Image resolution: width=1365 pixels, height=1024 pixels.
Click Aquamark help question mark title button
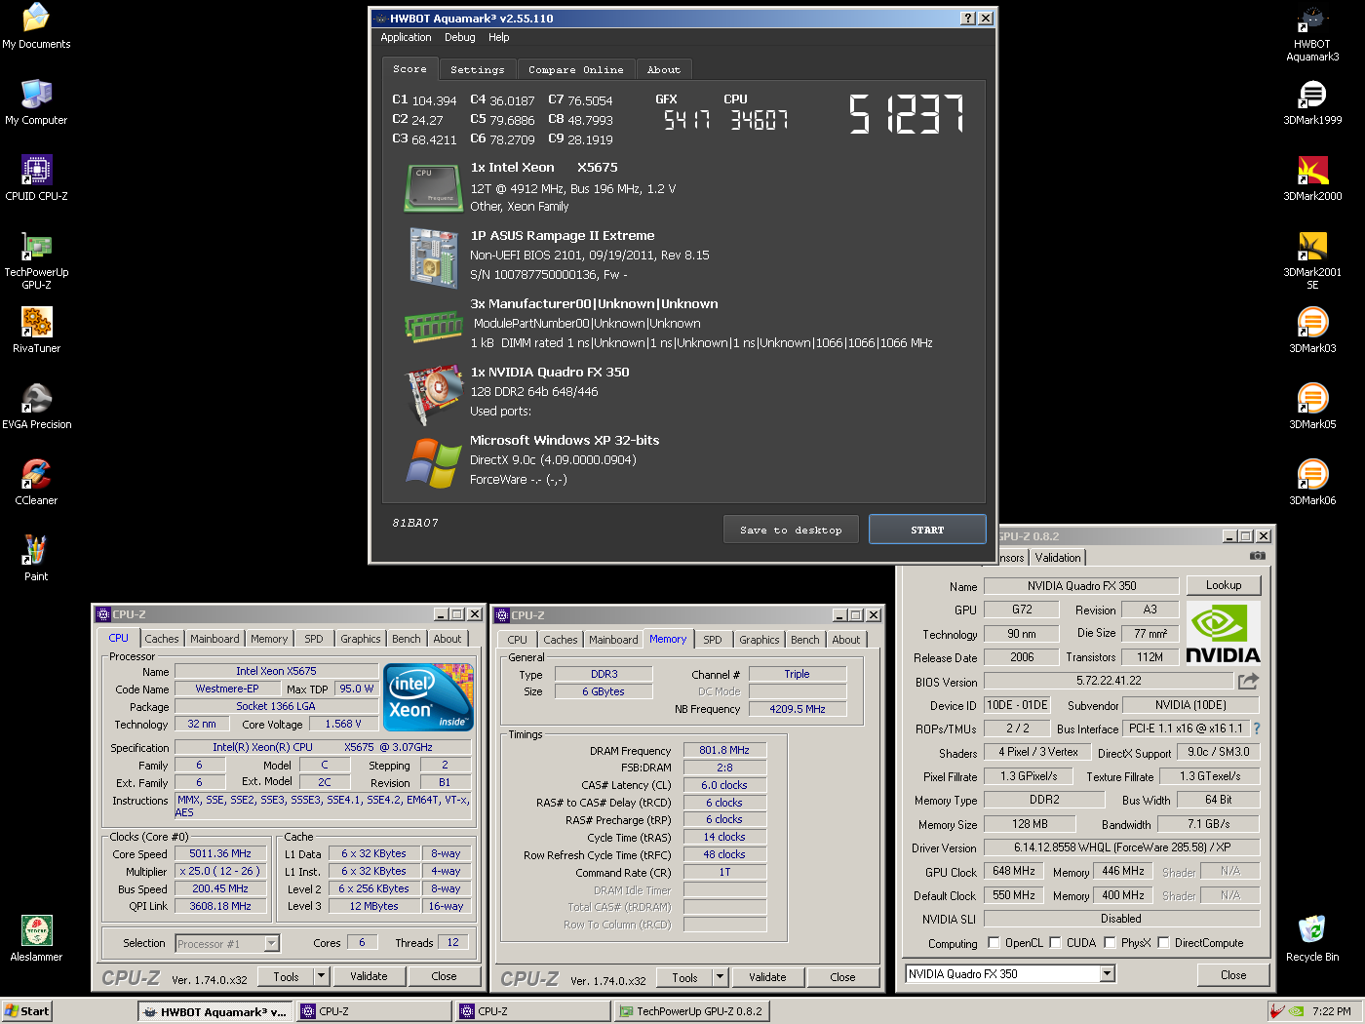(967, 19)
